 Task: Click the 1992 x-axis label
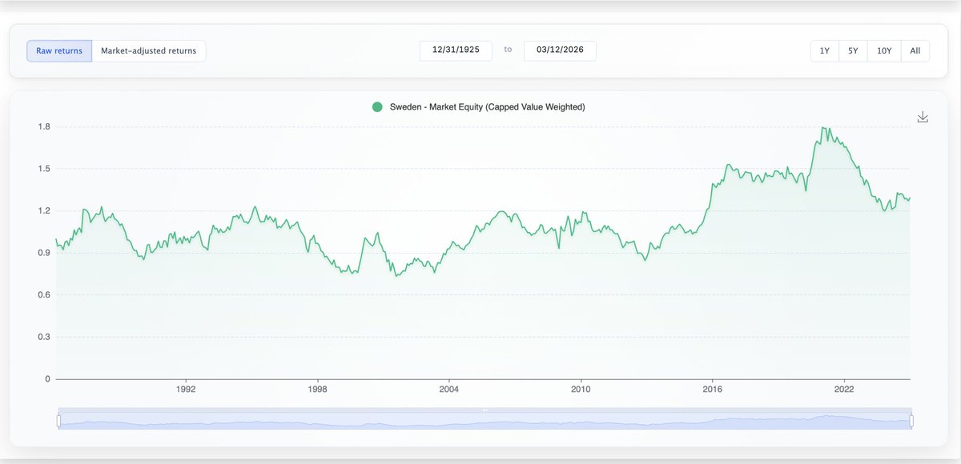click(x=186, y=390)
